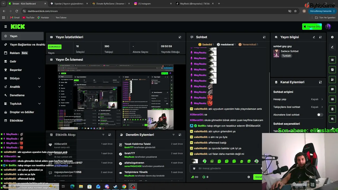
Task: Expand the Topluluk sidebar section
Action: click(39, 104)
